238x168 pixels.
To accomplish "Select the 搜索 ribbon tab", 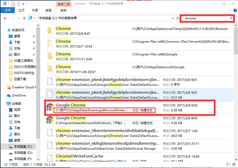I will [64, 10].
